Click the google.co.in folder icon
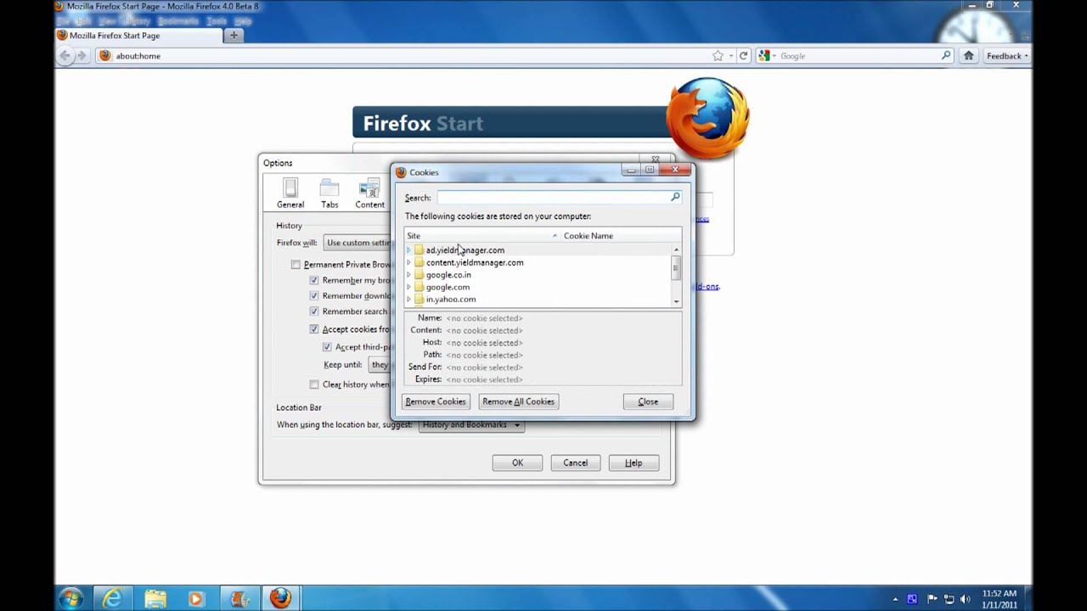 click(x=419, y=275)
